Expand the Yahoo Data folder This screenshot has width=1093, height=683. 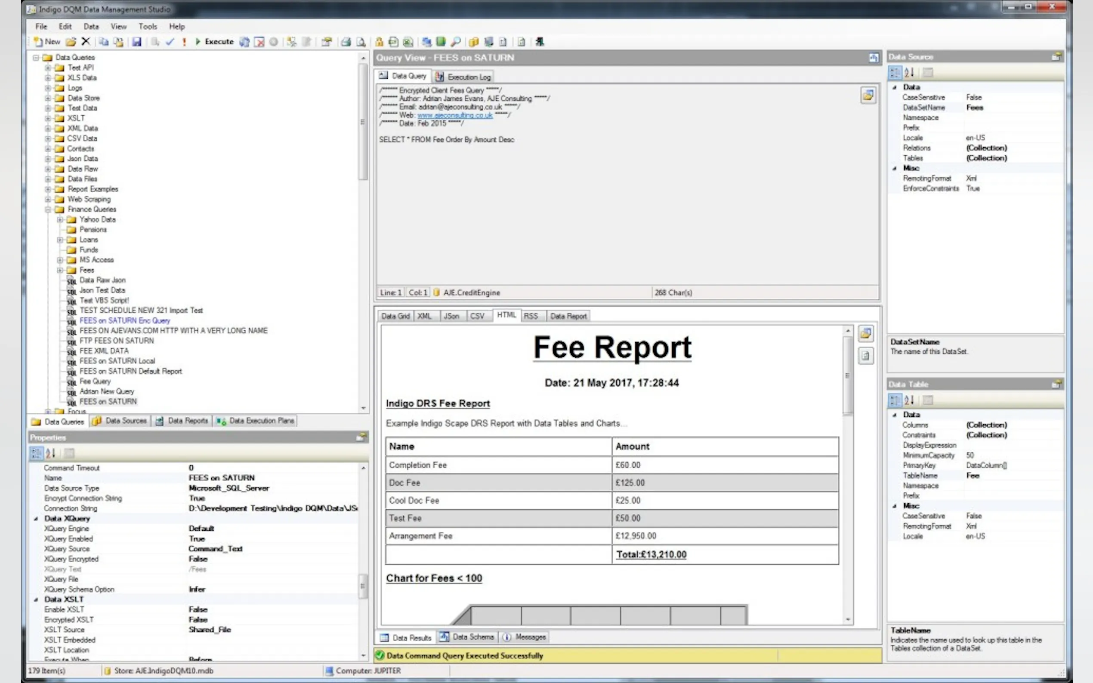(60, 219)
